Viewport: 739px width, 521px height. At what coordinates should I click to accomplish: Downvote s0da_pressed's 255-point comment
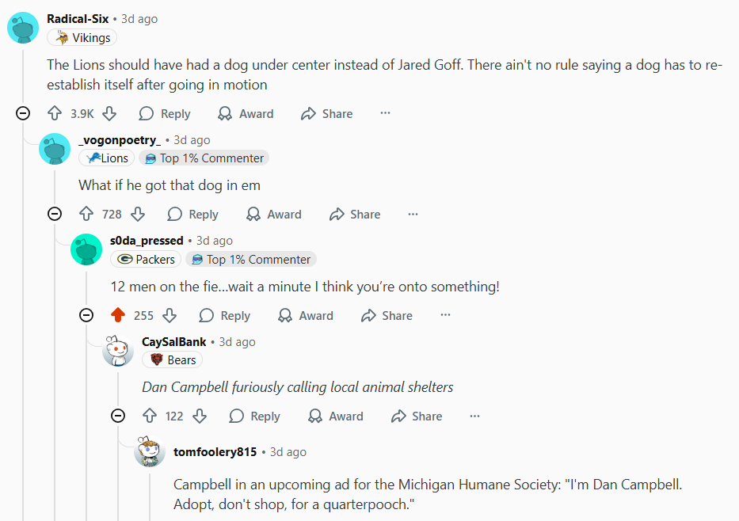point(170,315)
